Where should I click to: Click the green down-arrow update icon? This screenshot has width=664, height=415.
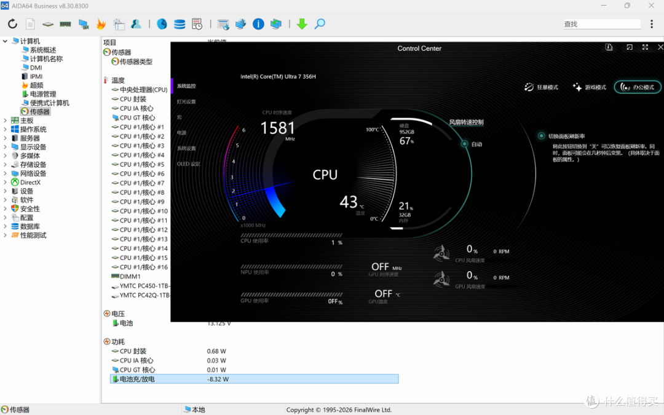coord(302,24)
